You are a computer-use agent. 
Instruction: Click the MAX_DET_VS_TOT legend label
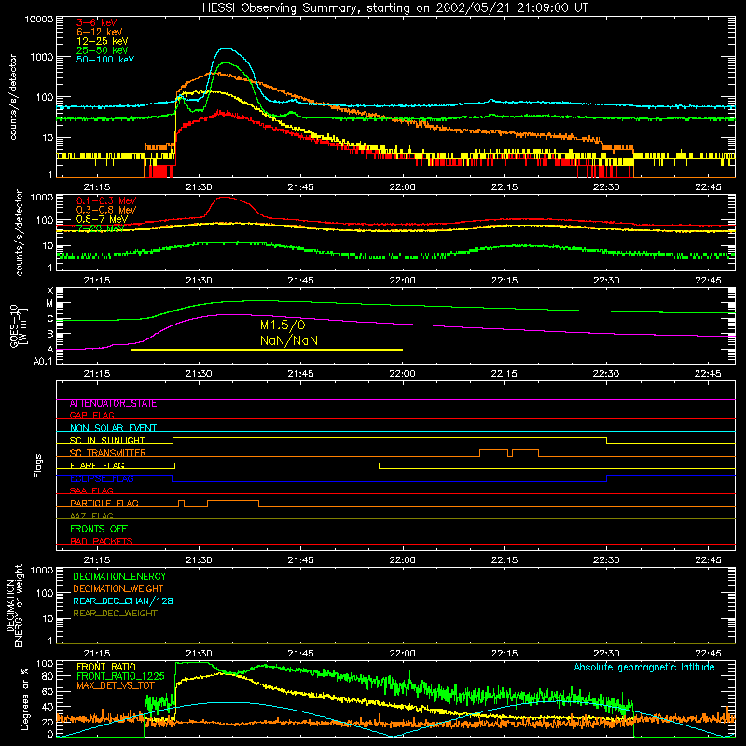pyautogui.click(x=115, y=685)
